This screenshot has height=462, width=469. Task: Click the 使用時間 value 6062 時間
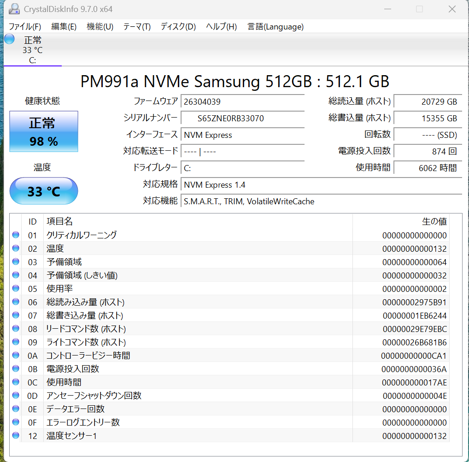point(428,168)
